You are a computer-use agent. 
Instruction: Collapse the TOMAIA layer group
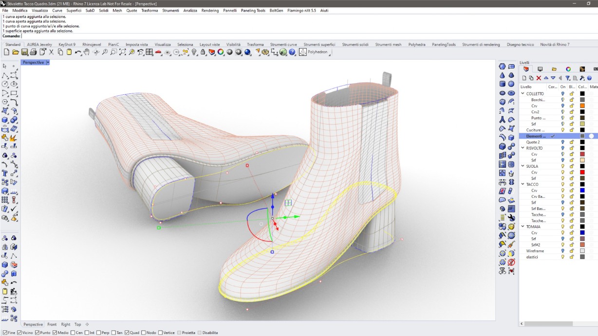coord(523,227)
